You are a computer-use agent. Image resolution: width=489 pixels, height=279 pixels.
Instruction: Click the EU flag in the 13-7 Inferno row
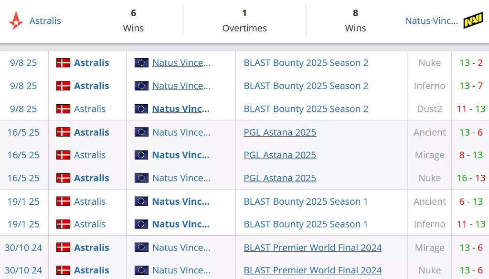click(x=141, y=86)
